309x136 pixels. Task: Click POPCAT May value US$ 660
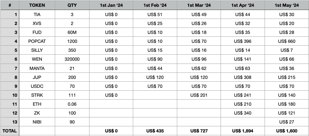287,41
